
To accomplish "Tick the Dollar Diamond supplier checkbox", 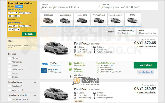I will tap(10, 70).
